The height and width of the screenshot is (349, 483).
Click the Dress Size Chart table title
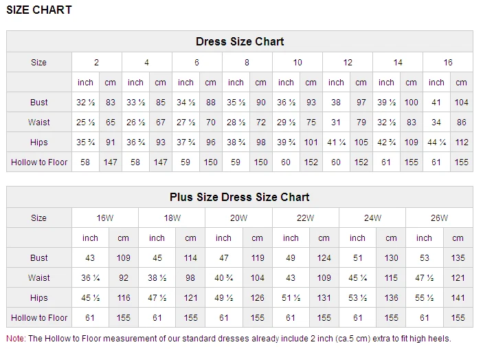240,41
